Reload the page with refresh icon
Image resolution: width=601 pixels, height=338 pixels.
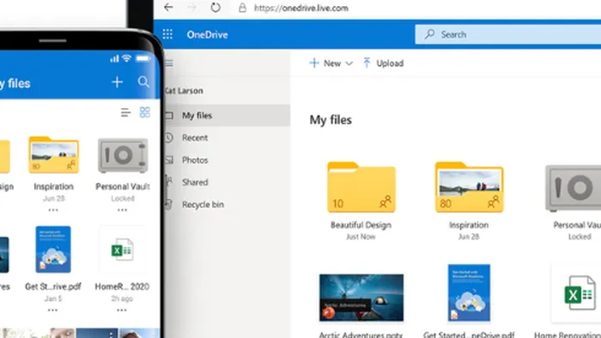[216, 7]
